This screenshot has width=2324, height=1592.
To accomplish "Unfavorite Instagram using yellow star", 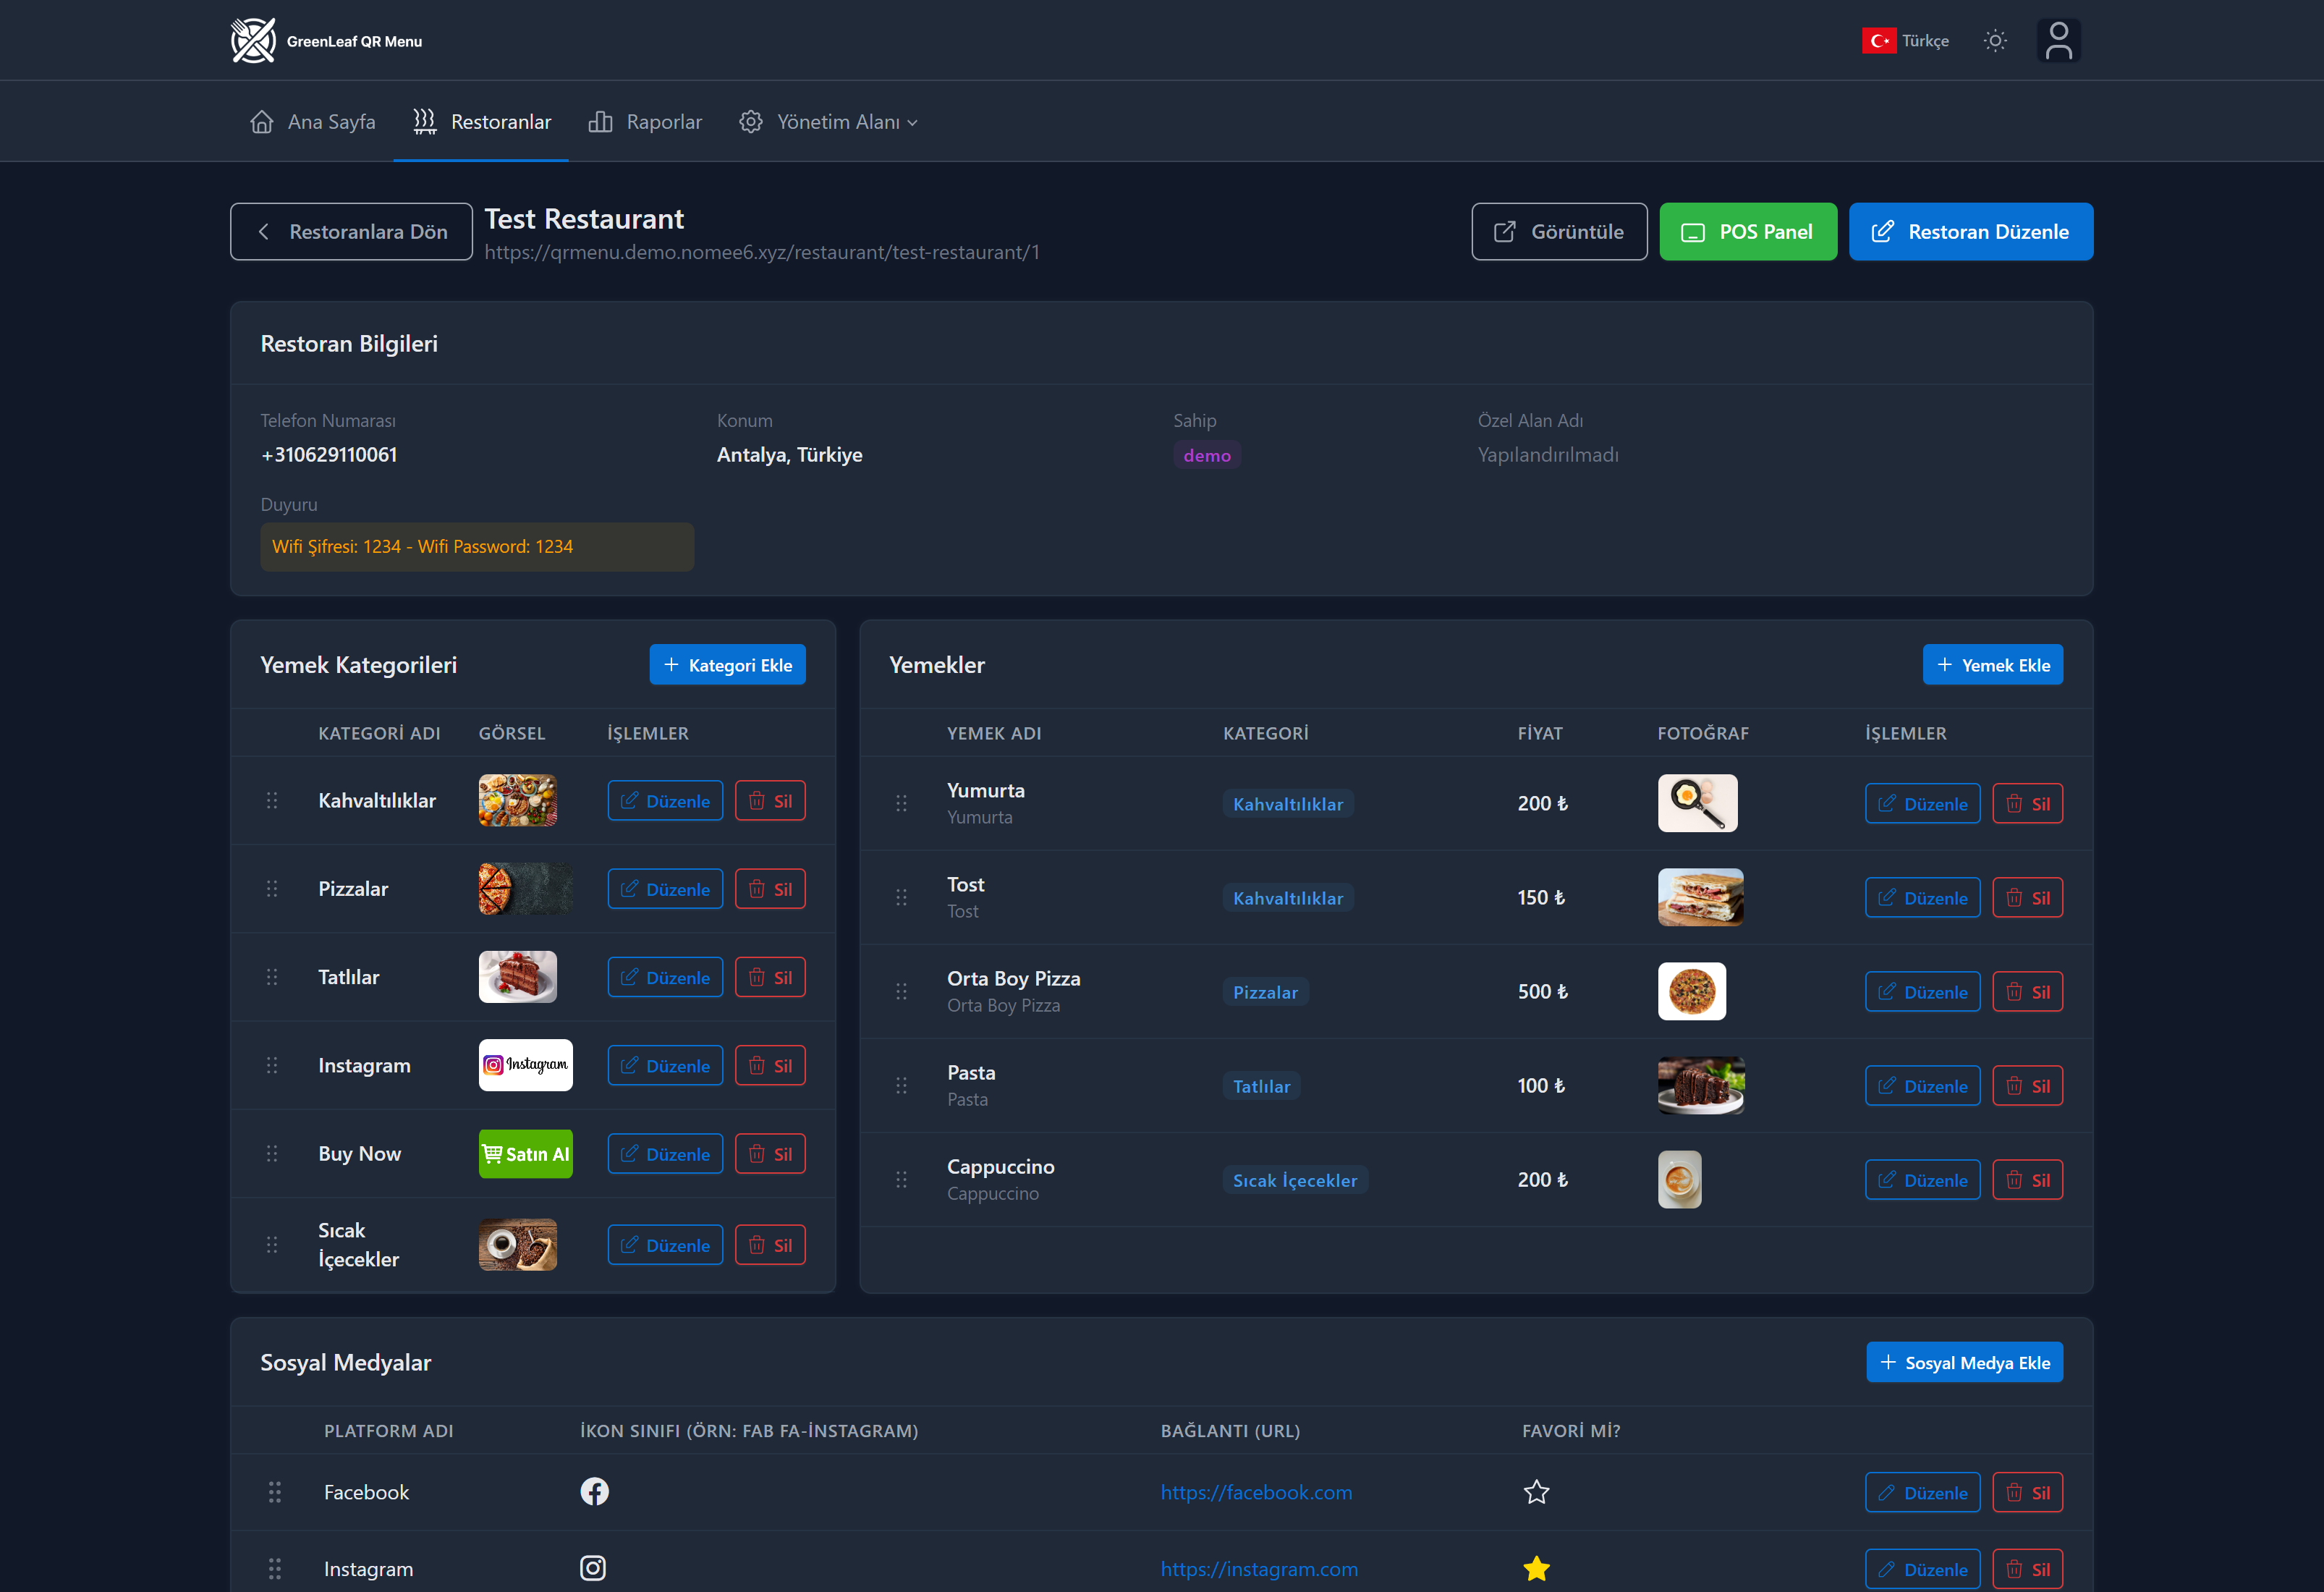I will click(1536, 1569).
